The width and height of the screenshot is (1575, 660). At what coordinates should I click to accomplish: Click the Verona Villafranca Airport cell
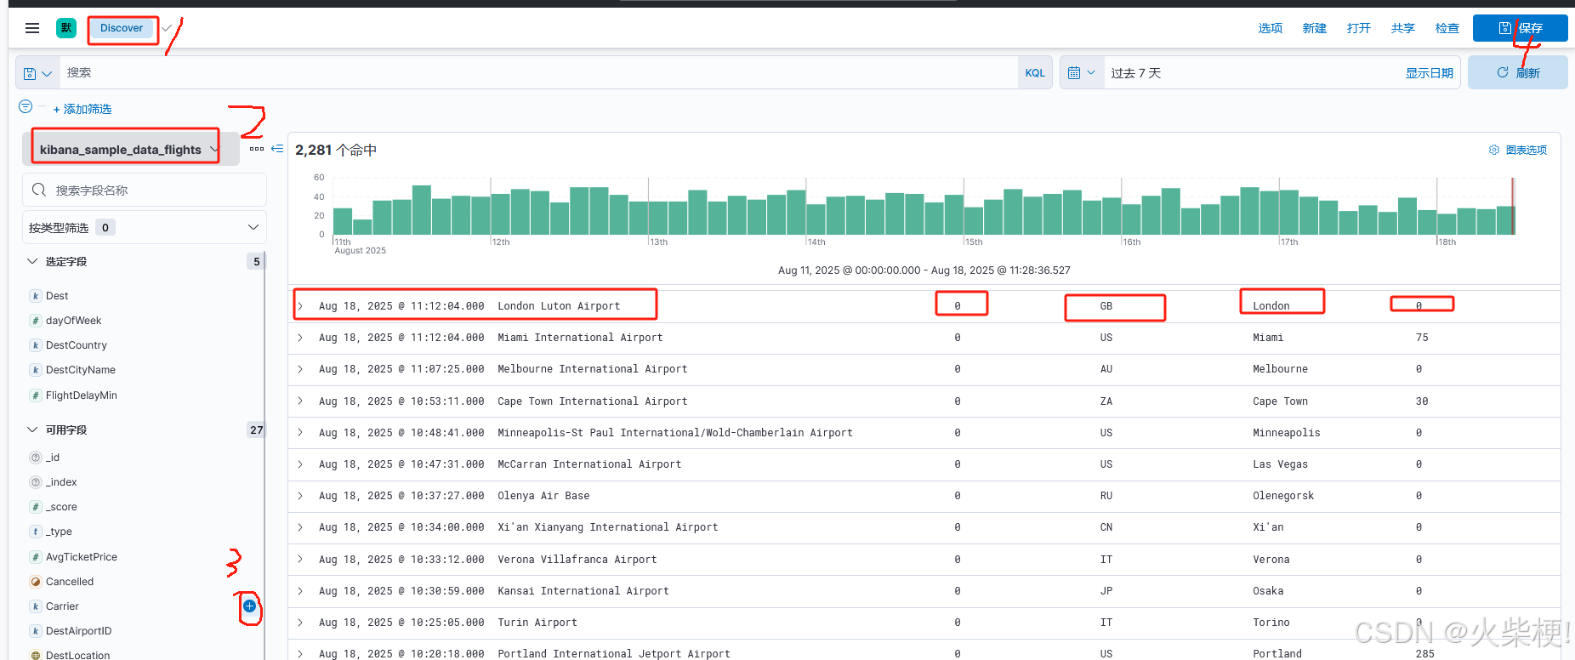coord(577,560)
